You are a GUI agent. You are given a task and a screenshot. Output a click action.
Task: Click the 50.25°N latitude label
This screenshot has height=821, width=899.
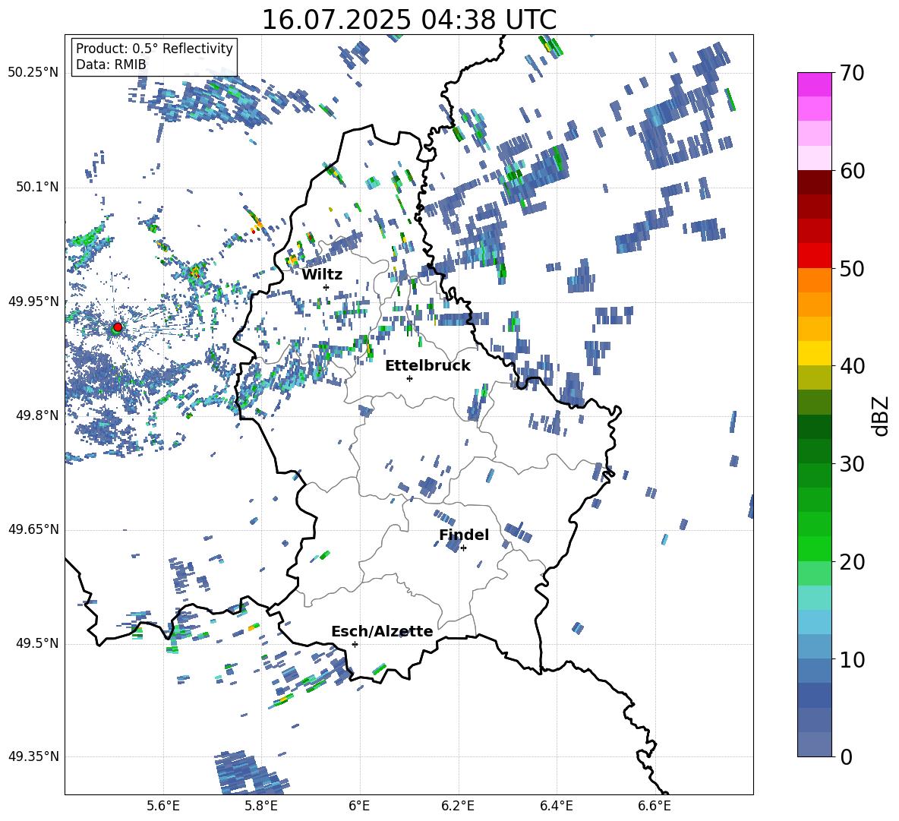33,73
